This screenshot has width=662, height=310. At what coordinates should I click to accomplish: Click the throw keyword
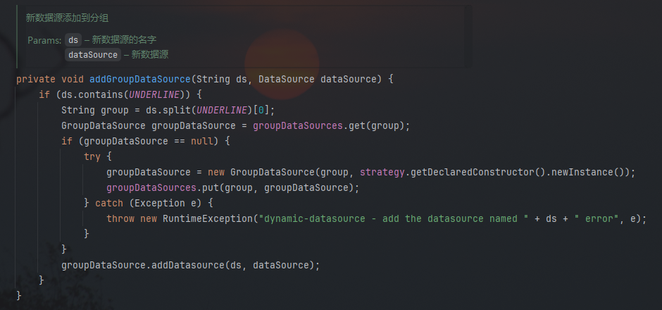(120, 219)
